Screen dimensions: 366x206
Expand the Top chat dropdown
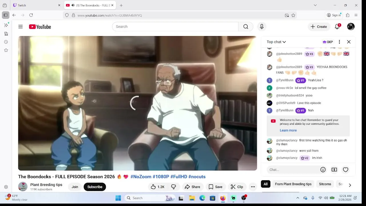[276, 42]
